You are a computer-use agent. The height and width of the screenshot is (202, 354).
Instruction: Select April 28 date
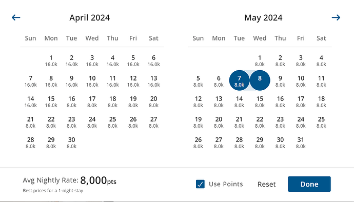30,143
